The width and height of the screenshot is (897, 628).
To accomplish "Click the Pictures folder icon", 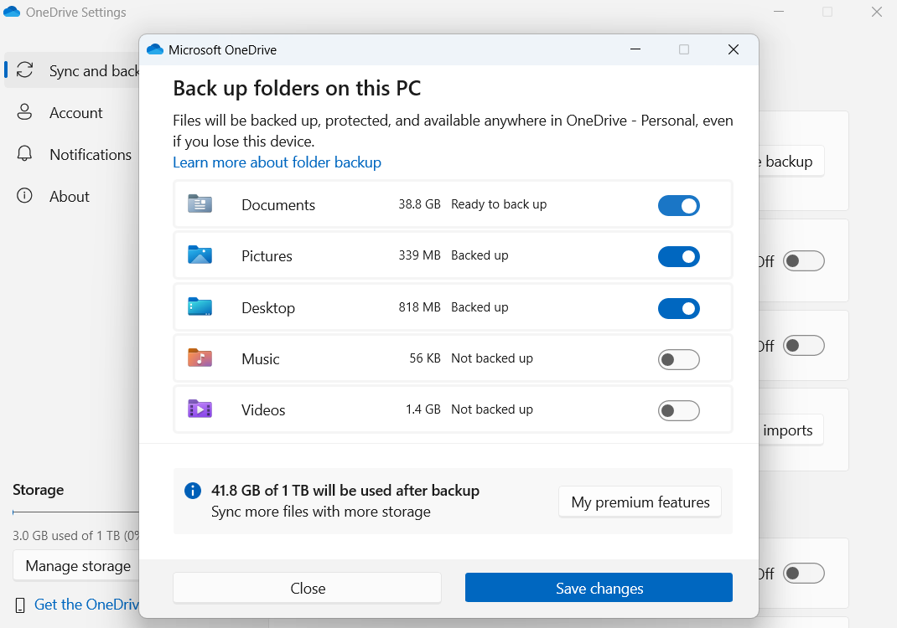I will [x=200, y=255].
